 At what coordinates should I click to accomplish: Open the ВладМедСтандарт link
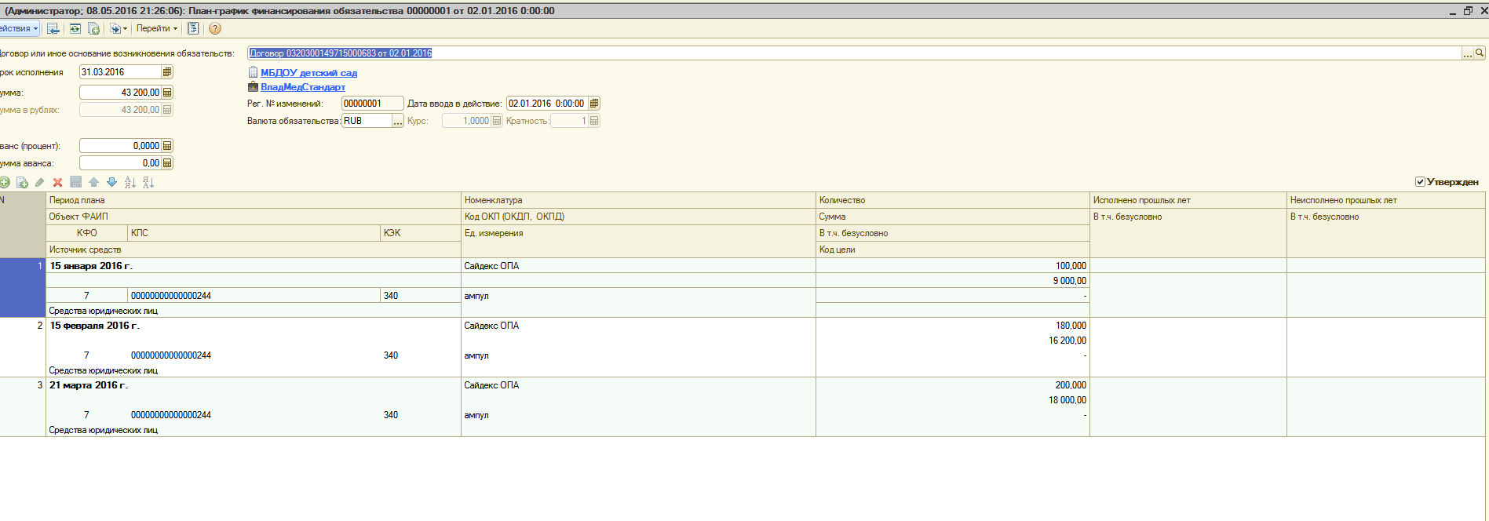point(303,87)
